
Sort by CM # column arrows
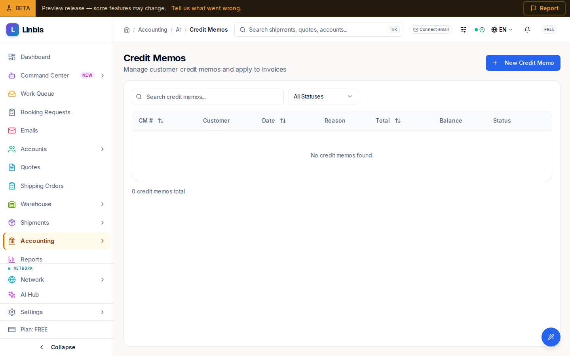tap(161, 121)
